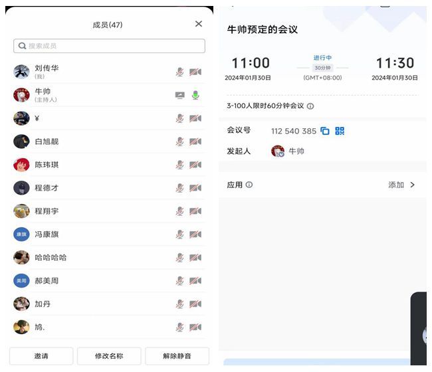This screenshot has width=432, height=372.
Task: Click initiator 牛帅 under 发起人
Action: [x=288, y=151]
